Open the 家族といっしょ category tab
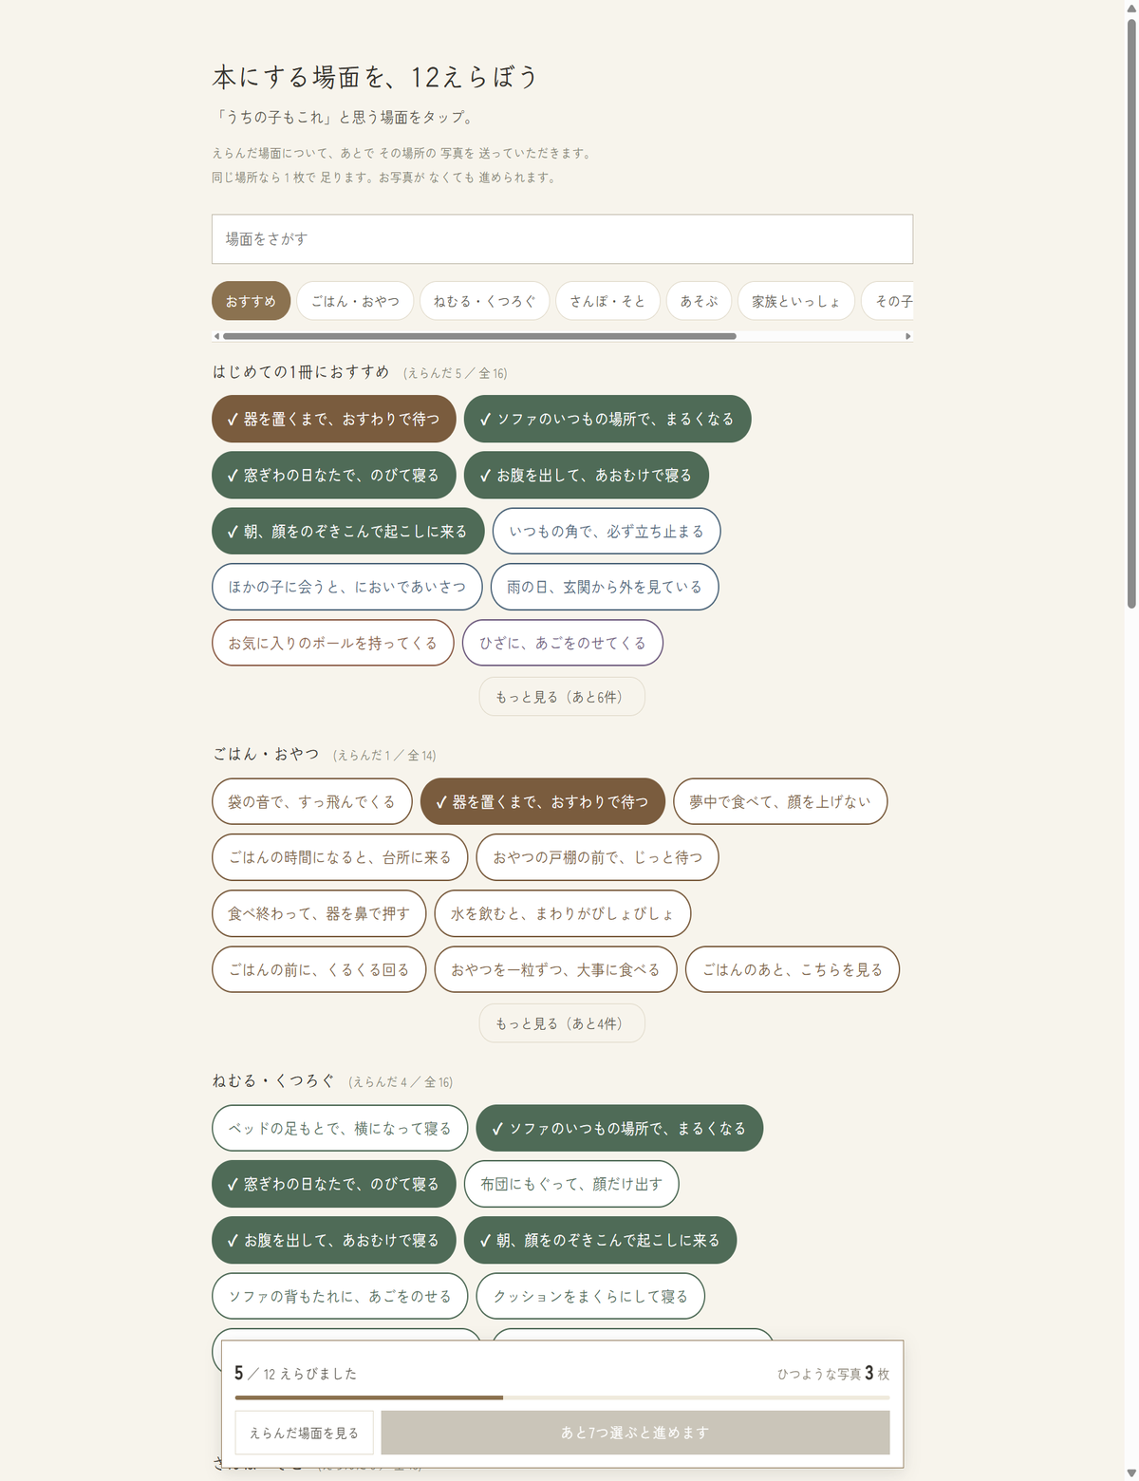Image resolution: width=1139 pixels, height=1481 pixels. (795, 301)
